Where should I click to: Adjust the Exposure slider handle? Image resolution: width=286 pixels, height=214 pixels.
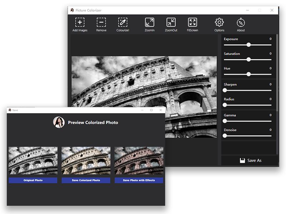tap(249, 44)
